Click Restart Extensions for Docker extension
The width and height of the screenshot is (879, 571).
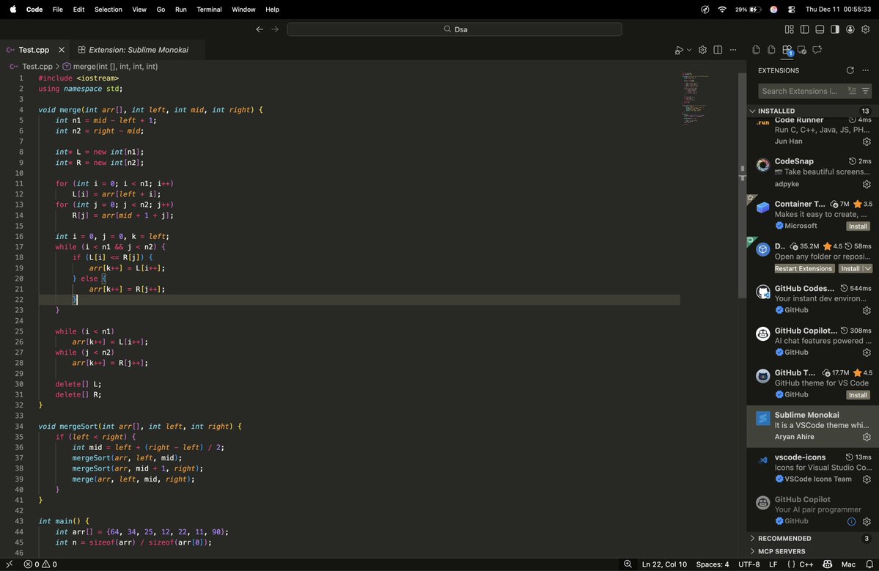(803, 268)
